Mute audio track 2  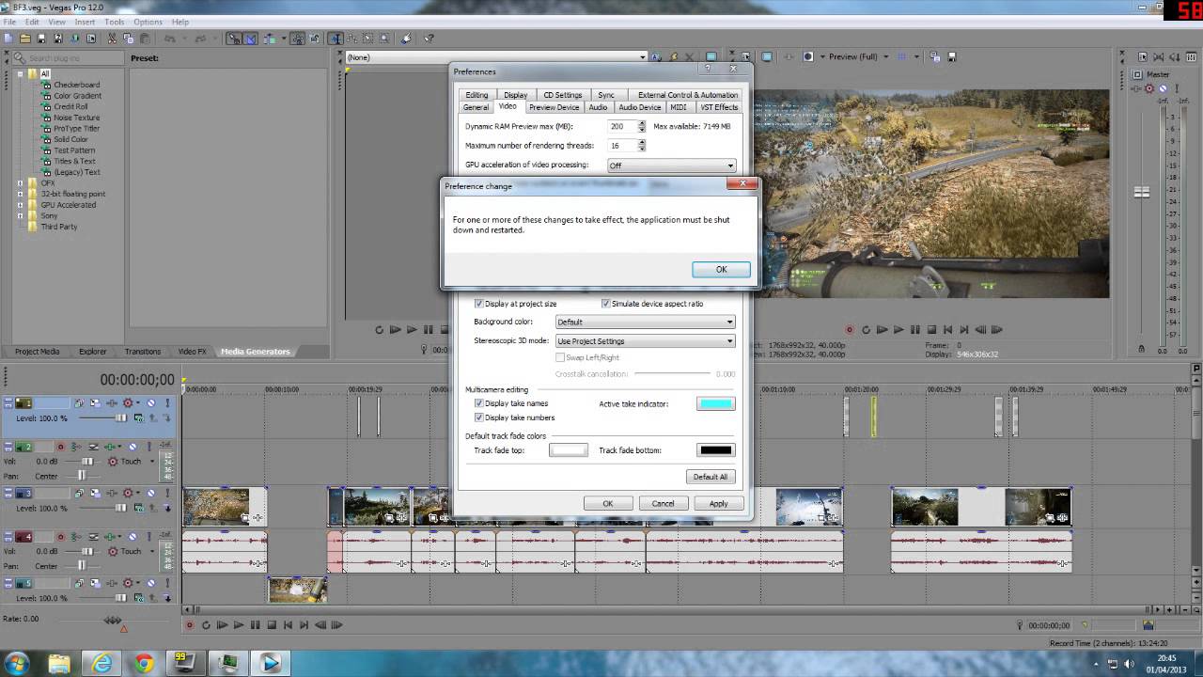pyautogui.click(x=133, y=447)
